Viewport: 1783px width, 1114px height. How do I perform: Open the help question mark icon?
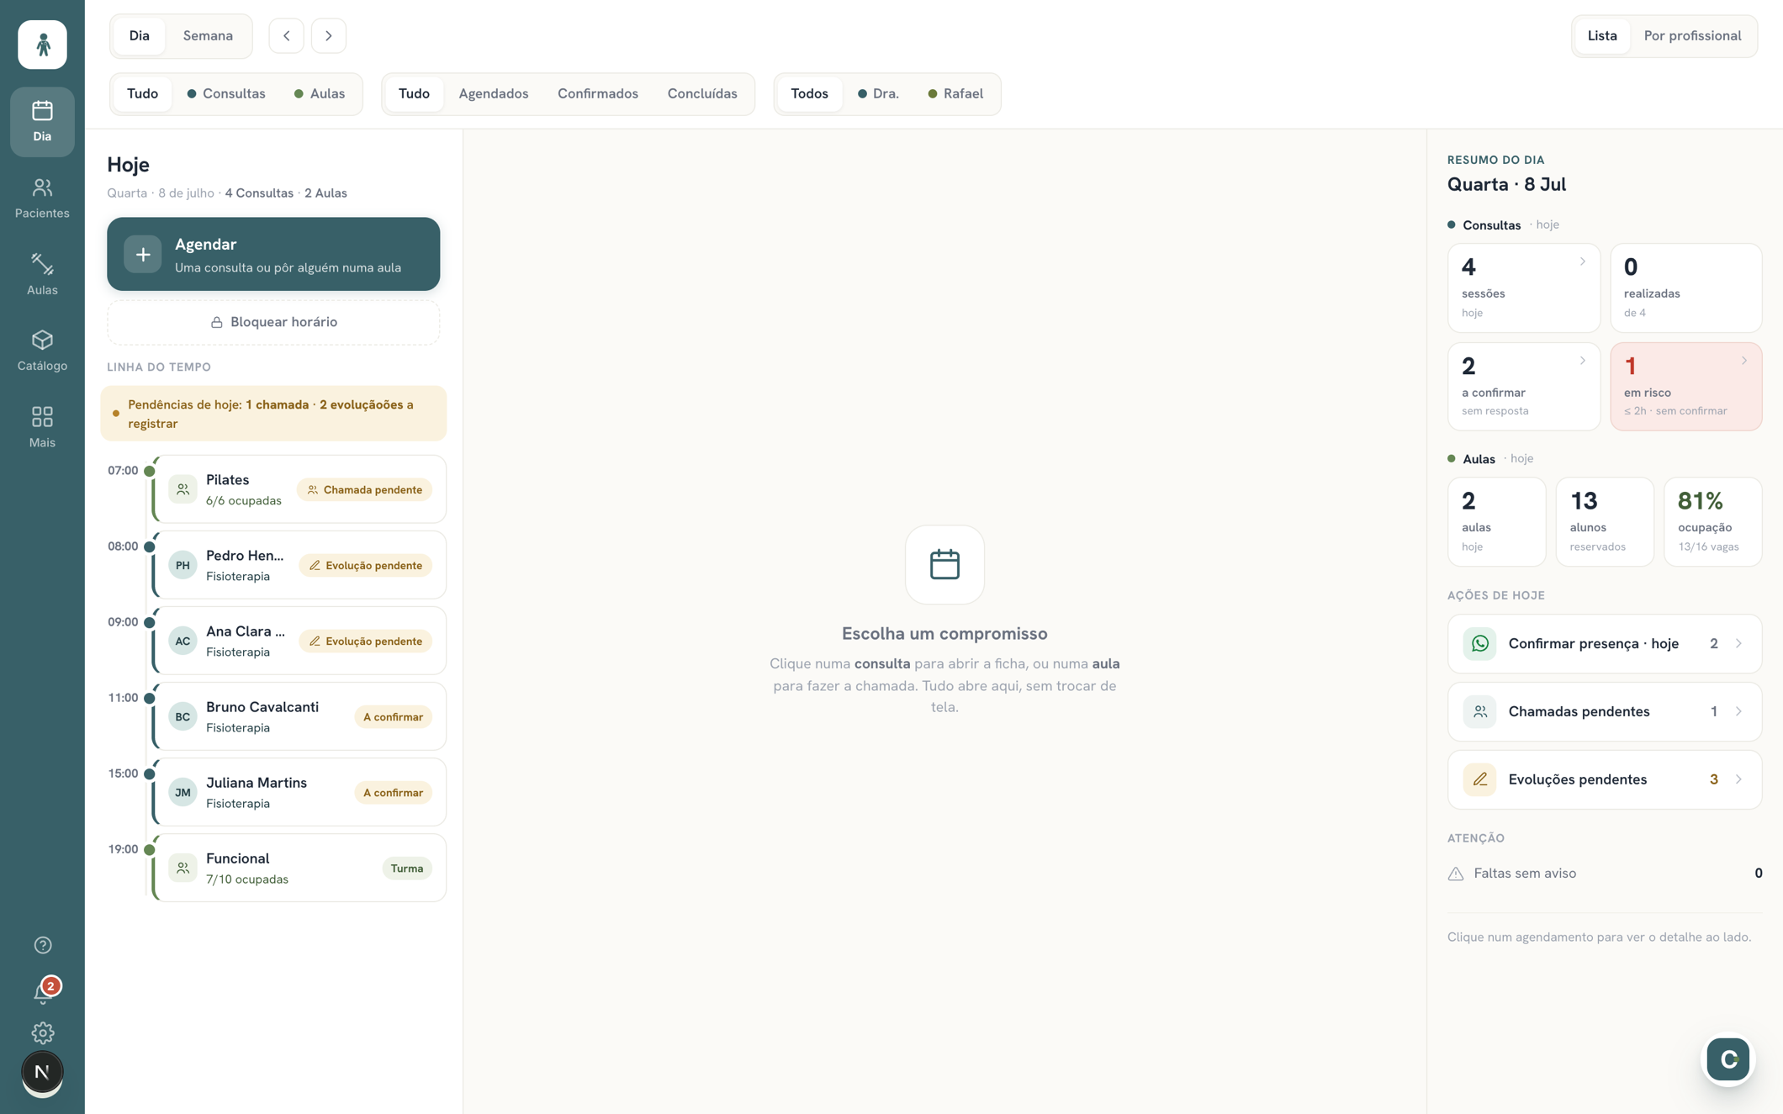click(42, 945)
